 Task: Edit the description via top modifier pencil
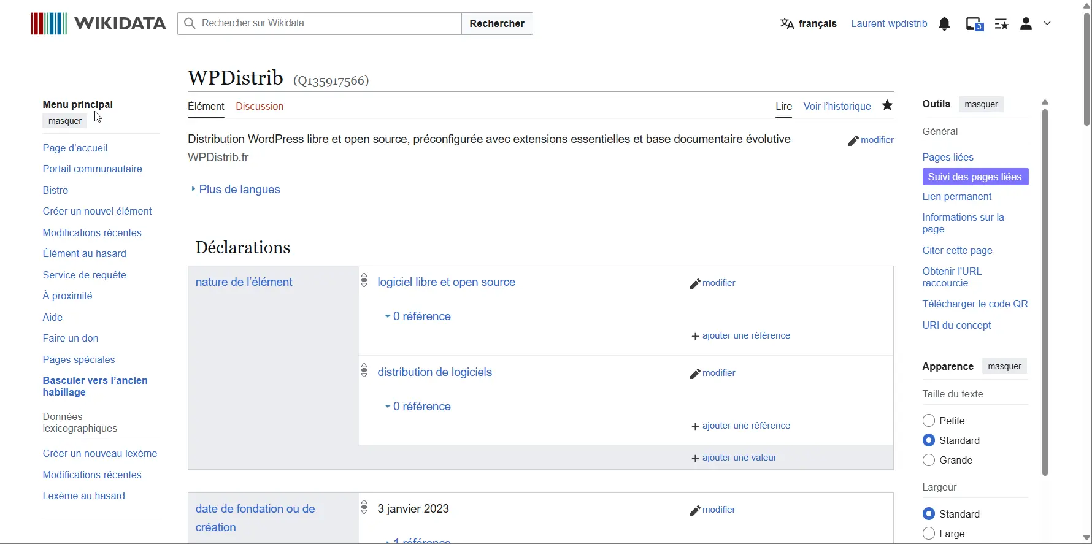coord(871,140)
